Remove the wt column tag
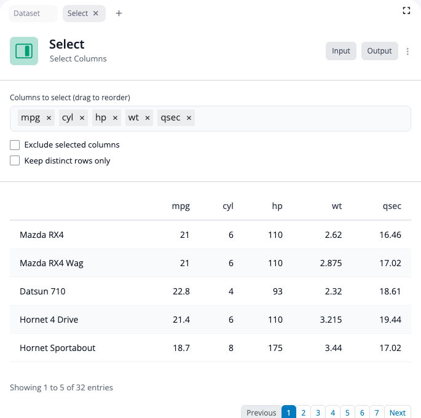 (x=148, y=118)
